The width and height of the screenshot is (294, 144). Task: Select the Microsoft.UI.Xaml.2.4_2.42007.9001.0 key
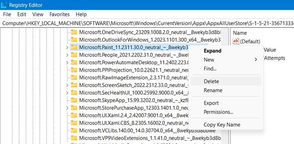[x=133, y=115]
